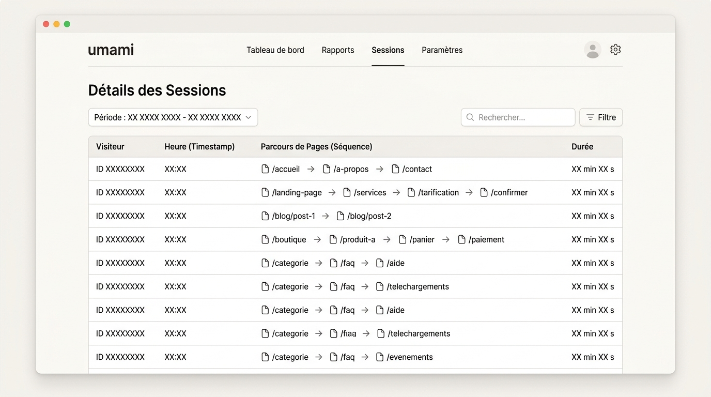Screen dimensions: 711x397
Task: Click the visitor ID in the /accueil row
Action: (x=120, y=169)
